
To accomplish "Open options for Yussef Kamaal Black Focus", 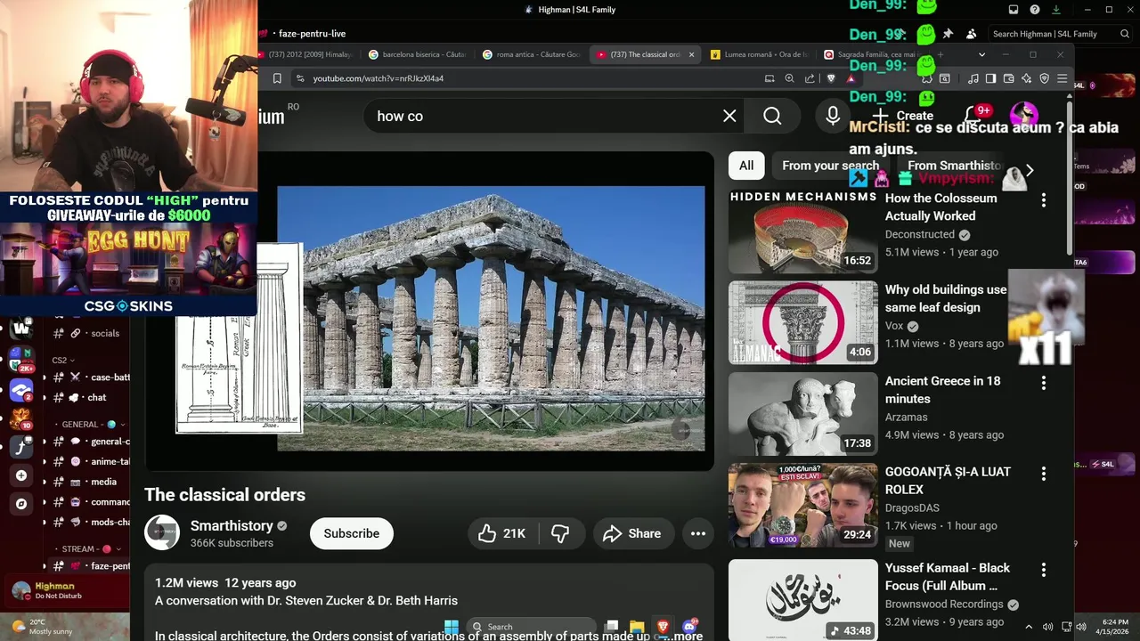I will click(1044, 570).
